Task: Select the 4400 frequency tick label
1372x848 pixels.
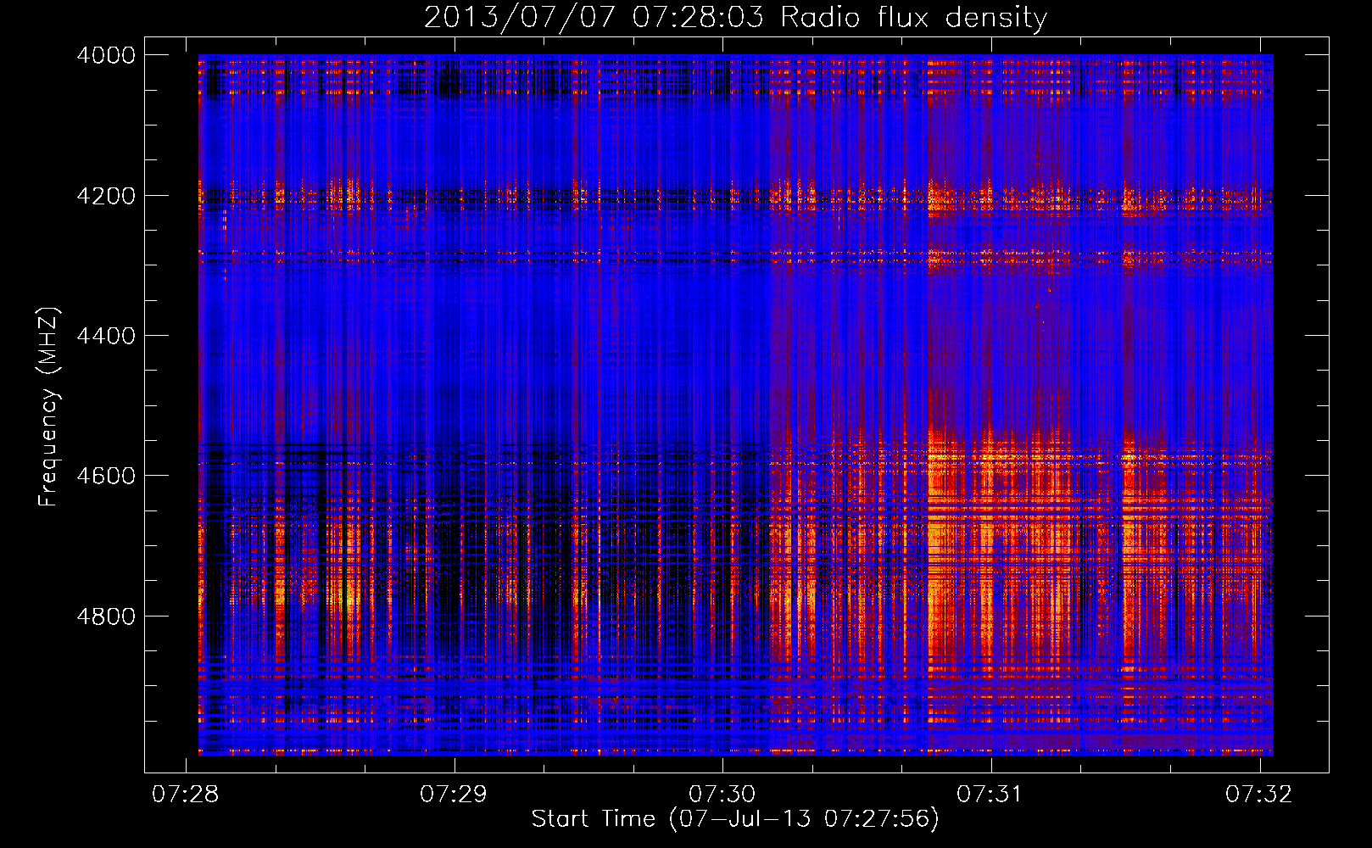Action: coord(106,336)
